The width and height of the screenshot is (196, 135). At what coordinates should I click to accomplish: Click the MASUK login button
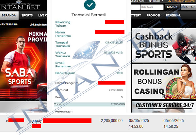[172, 7]
